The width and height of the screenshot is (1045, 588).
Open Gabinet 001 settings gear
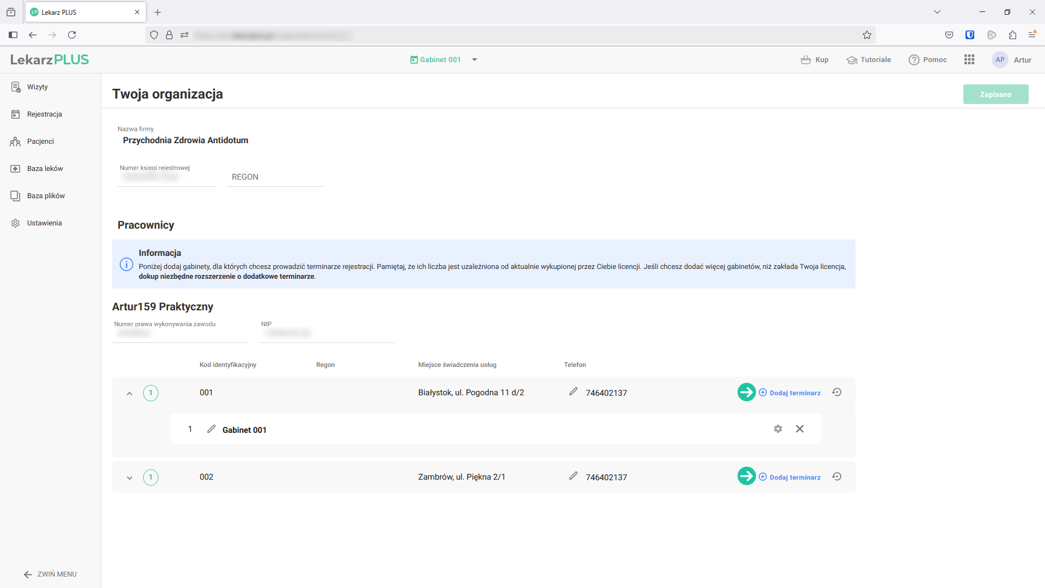click(x=778, y=429)
